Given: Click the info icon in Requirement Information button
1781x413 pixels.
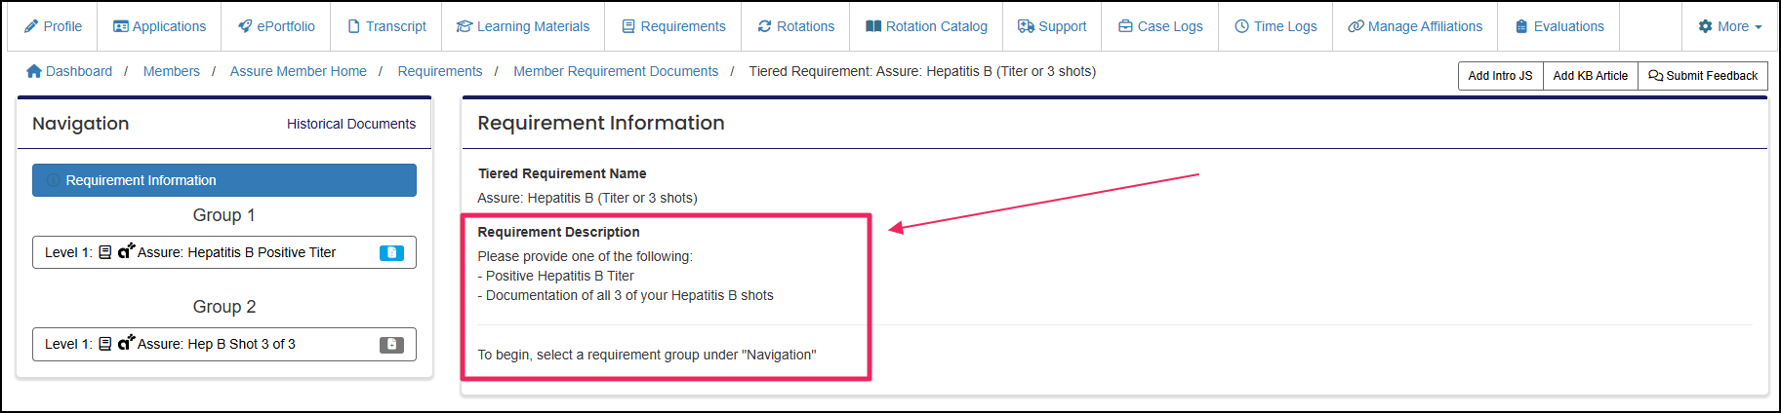Looking at the screenshot, I should click(54, 180).
